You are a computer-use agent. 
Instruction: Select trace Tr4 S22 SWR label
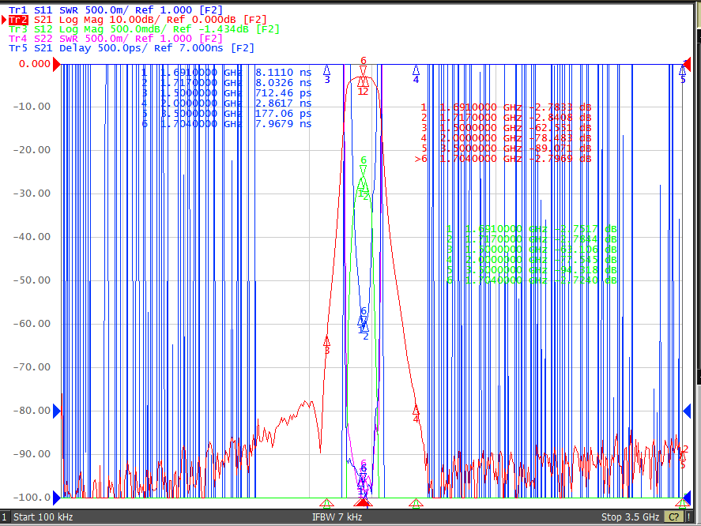point(115,39)
